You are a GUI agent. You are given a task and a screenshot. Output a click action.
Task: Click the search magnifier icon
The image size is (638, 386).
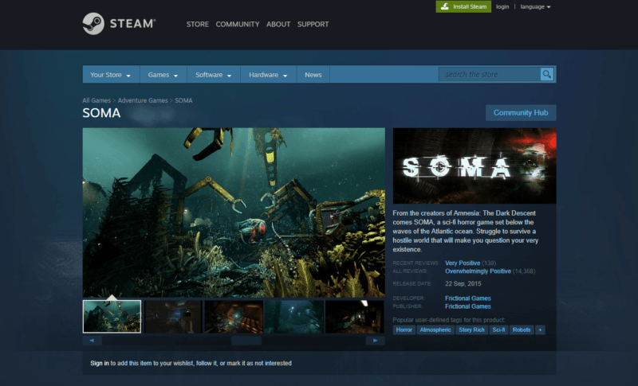546,74
